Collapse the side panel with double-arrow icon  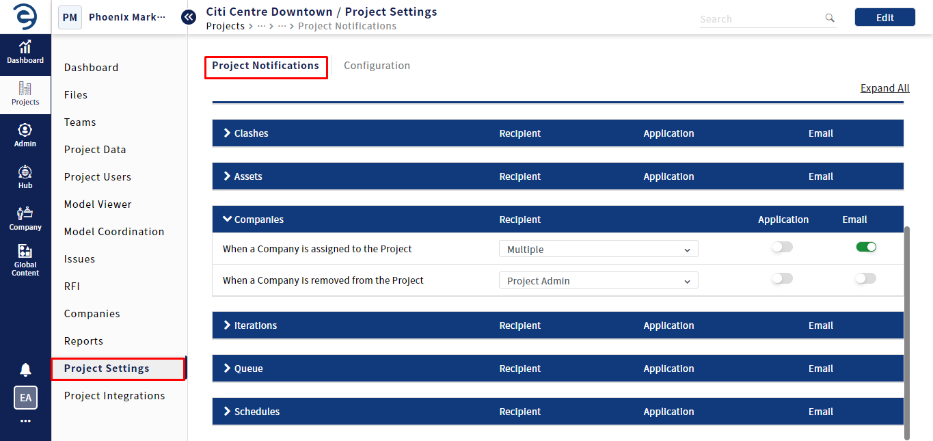(x=189, y=17)
